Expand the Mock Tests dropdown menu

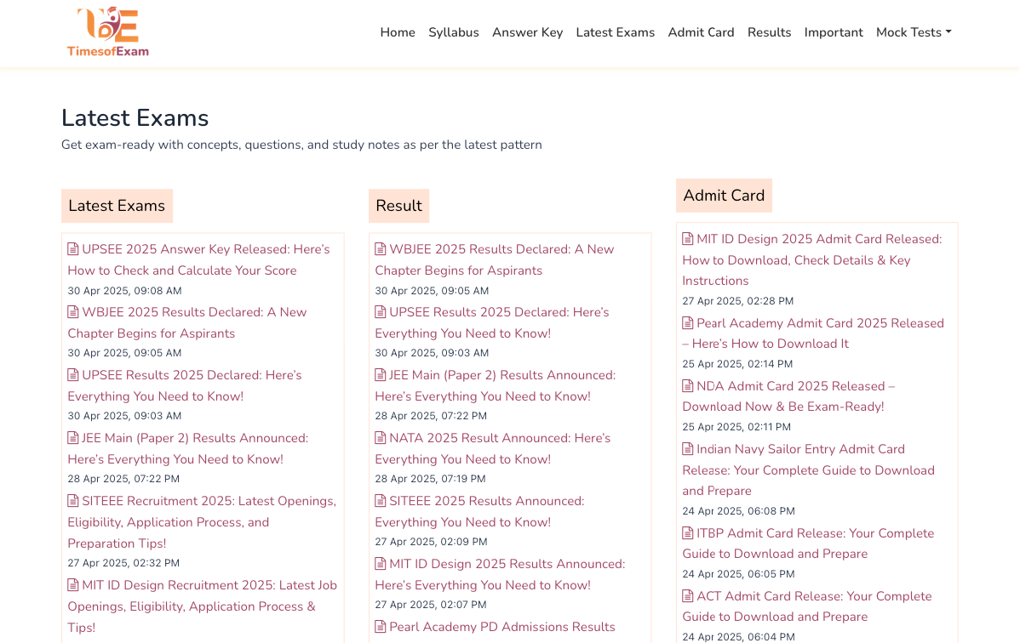(913, 32)
